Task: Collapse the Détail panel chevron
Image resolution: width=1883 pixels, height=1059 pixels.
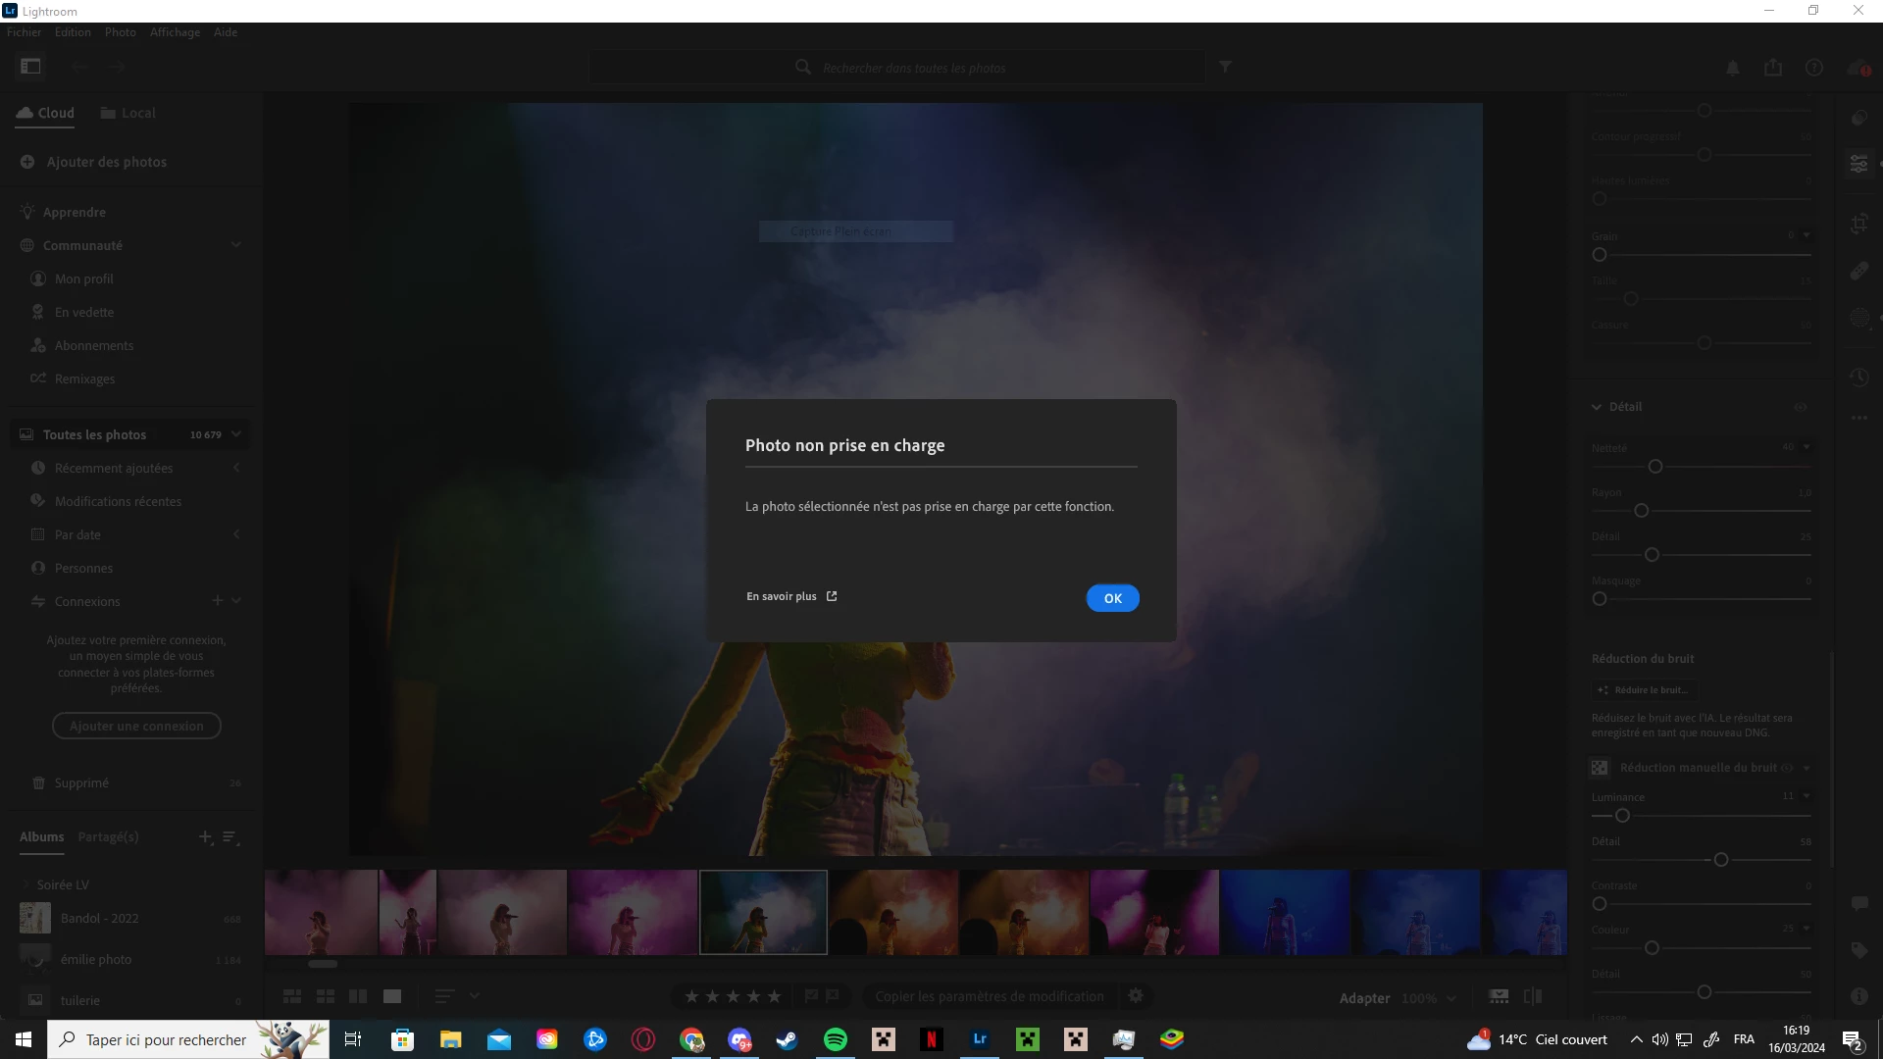Action: (1597, 407)
